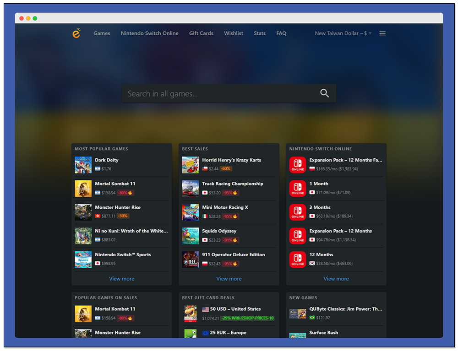This screenshot has height=351, width=458.
Task: Select the 50 USD – United States gift card
Action: point(235,309)
